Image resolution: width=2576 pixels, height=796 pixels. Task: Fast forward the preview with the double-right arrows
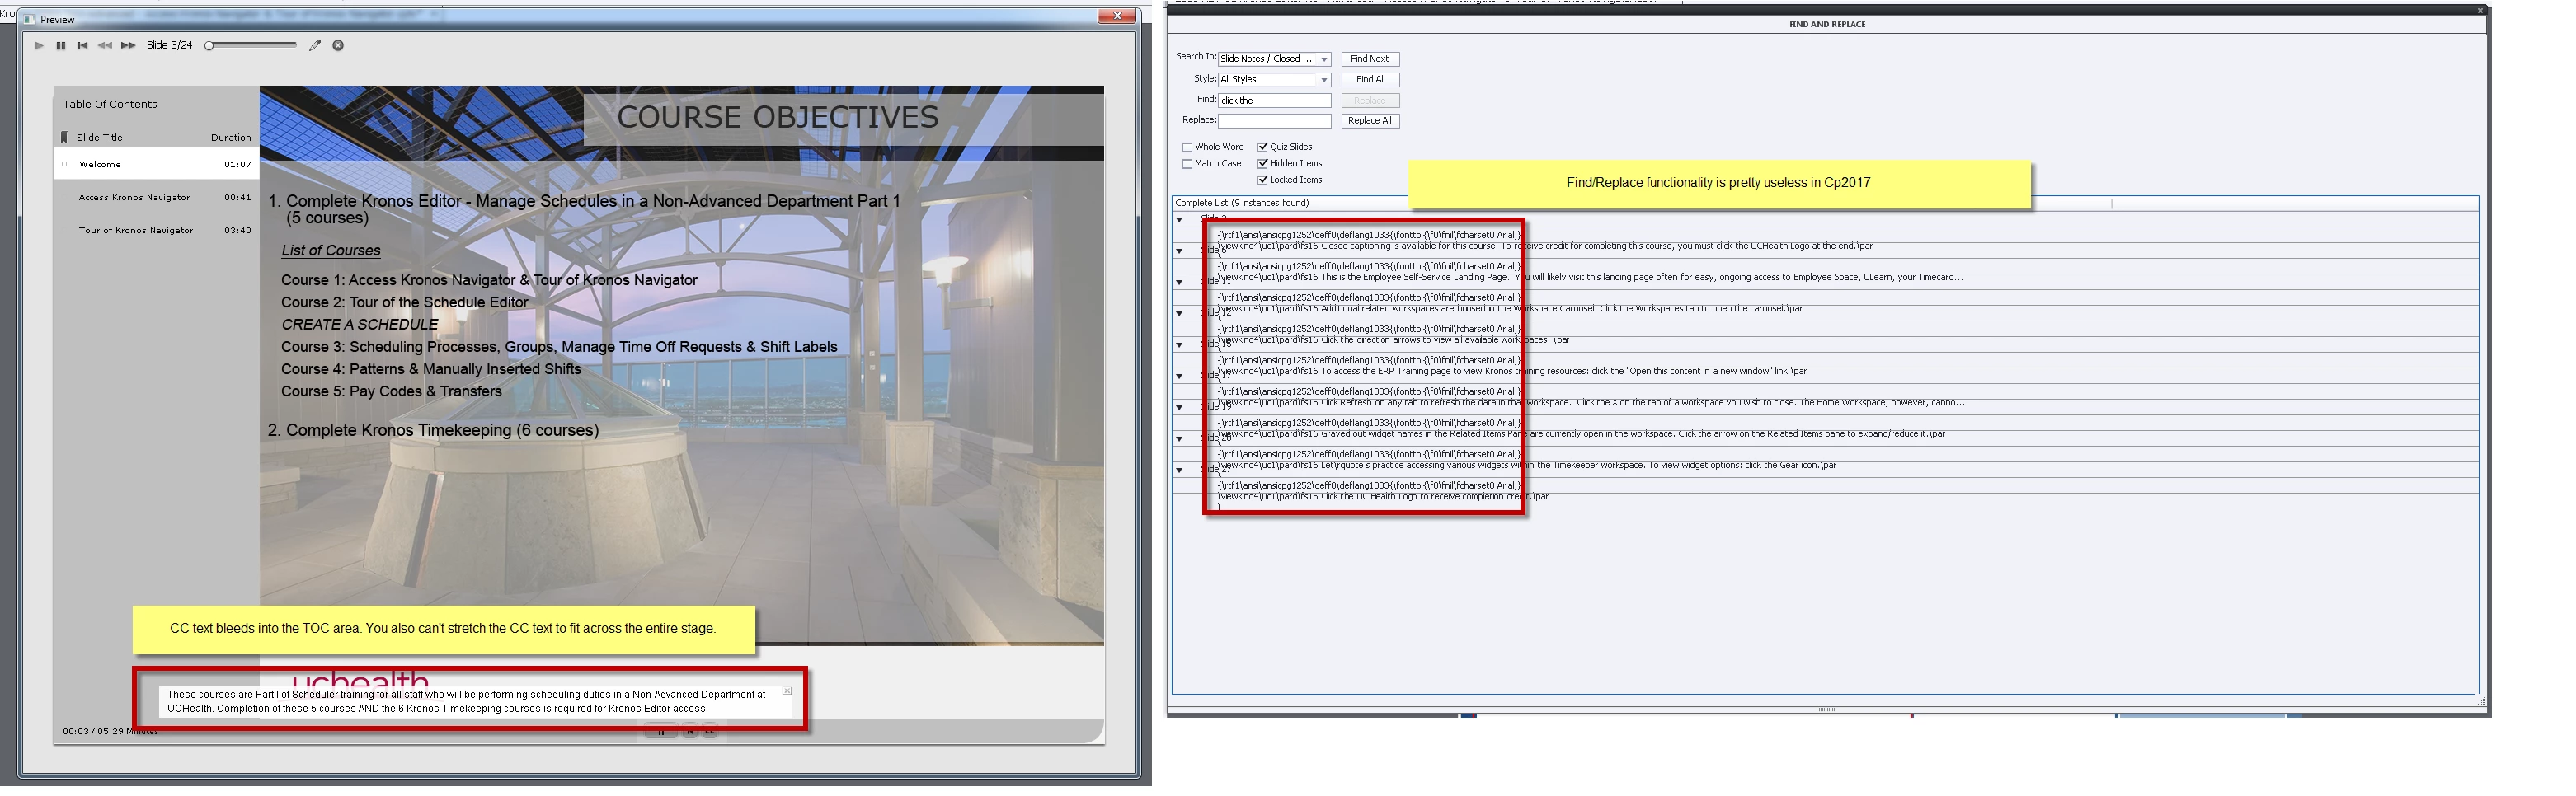pyautogui.click(x=128, y=45)
